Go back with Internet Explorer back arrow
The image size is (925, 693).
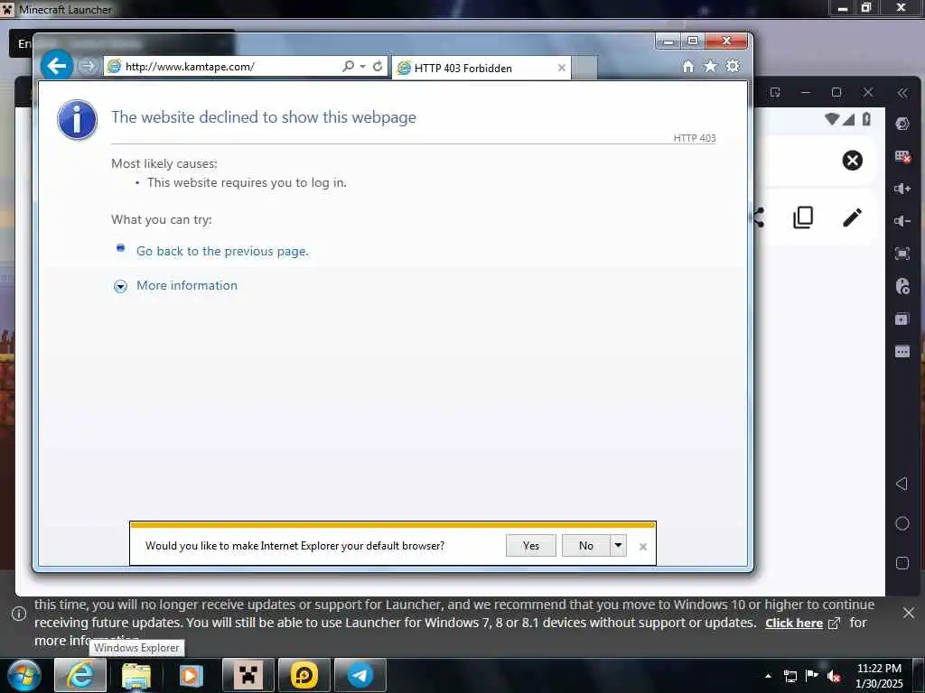57,65
